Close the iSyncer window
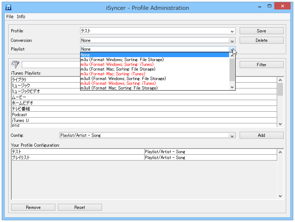This screenshot has width=295, height=222. coord(282,6)
